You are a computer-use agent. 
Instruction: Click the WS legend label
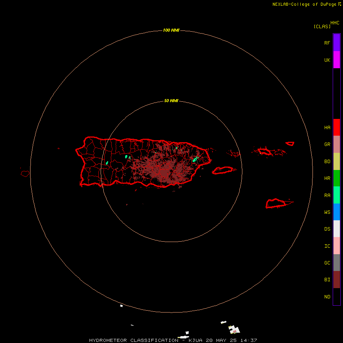tap(327, 212)
